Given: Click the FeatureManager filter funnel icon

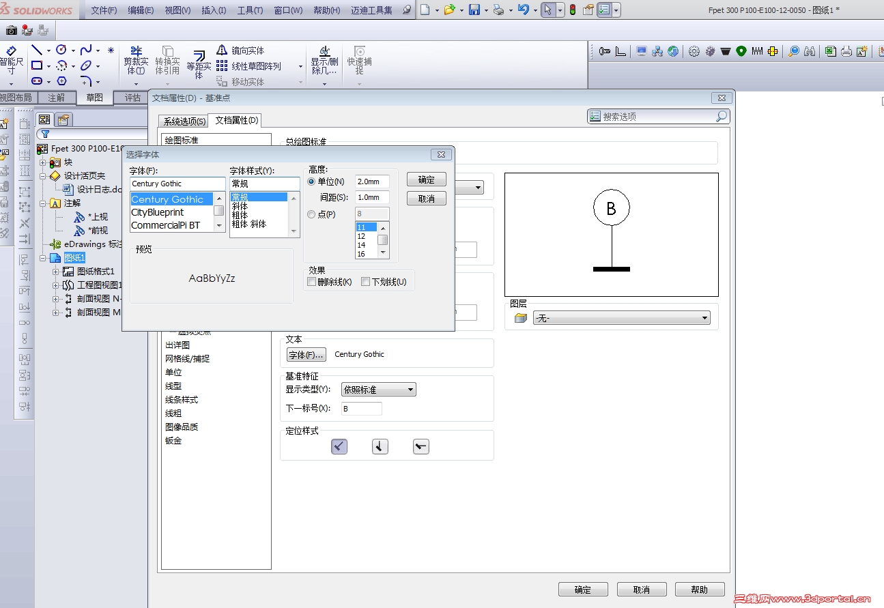Looking at the screenshot, I should tap(44, 134).
